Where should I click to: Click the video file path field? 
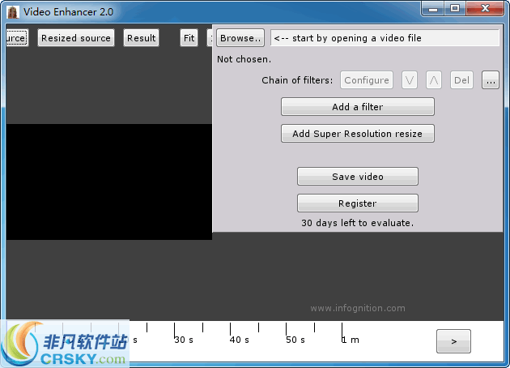(x=385, y=38)
